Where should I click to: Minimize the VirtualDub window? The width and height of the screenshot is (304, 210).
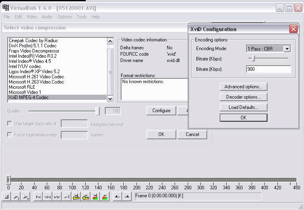click(280, 8)
